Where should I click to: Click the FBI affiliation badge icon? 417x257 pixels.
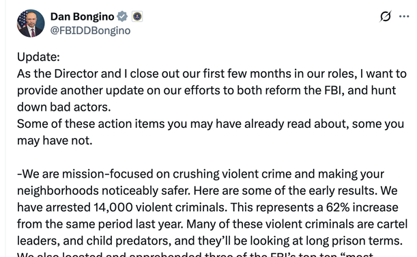point(137,16)
